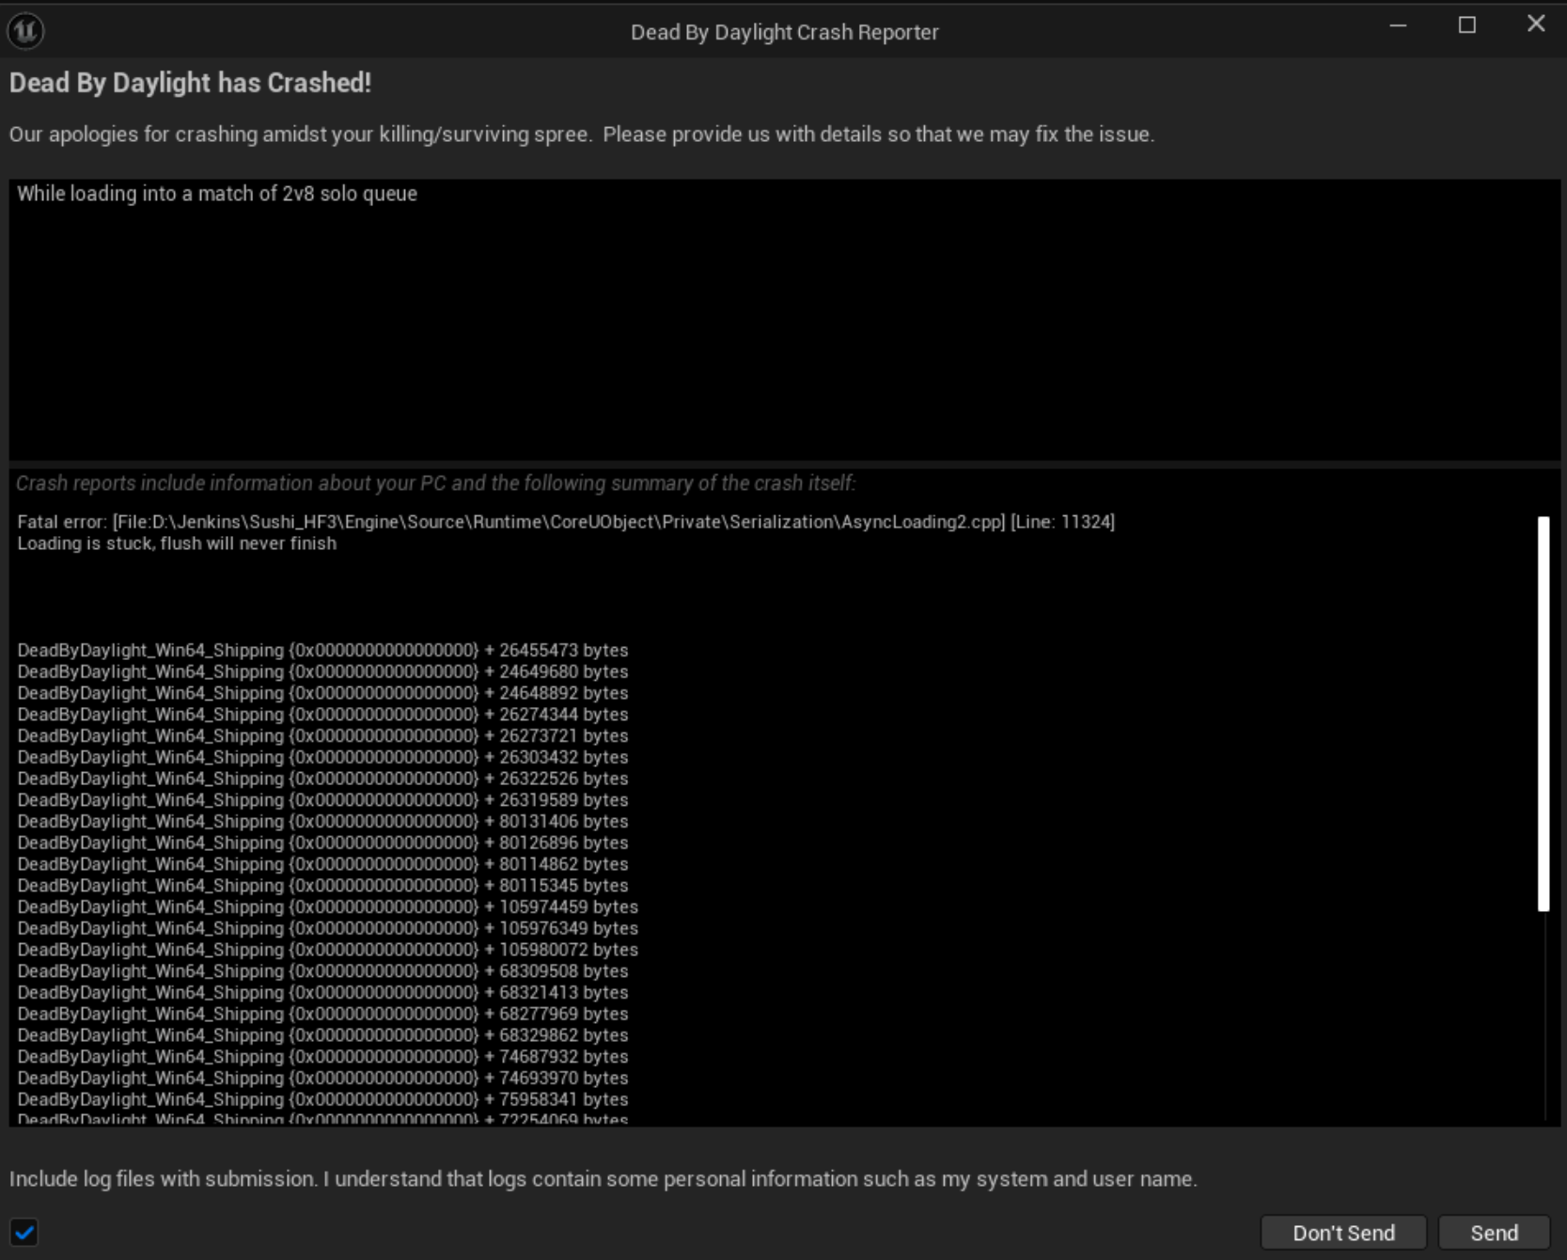Click the 'Include log files with submission' label
Screen dimensions: 1567x1260
[603, 1179]
